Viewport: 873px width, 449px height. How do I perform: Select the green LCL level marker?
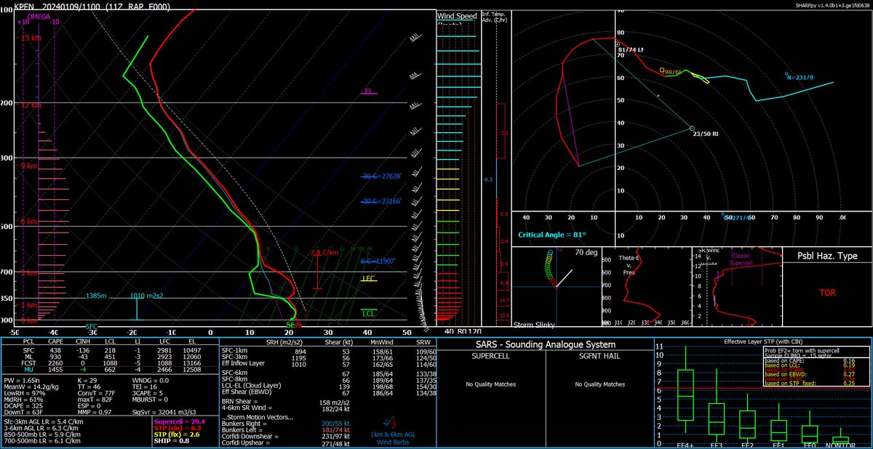[x=370, y=313]
